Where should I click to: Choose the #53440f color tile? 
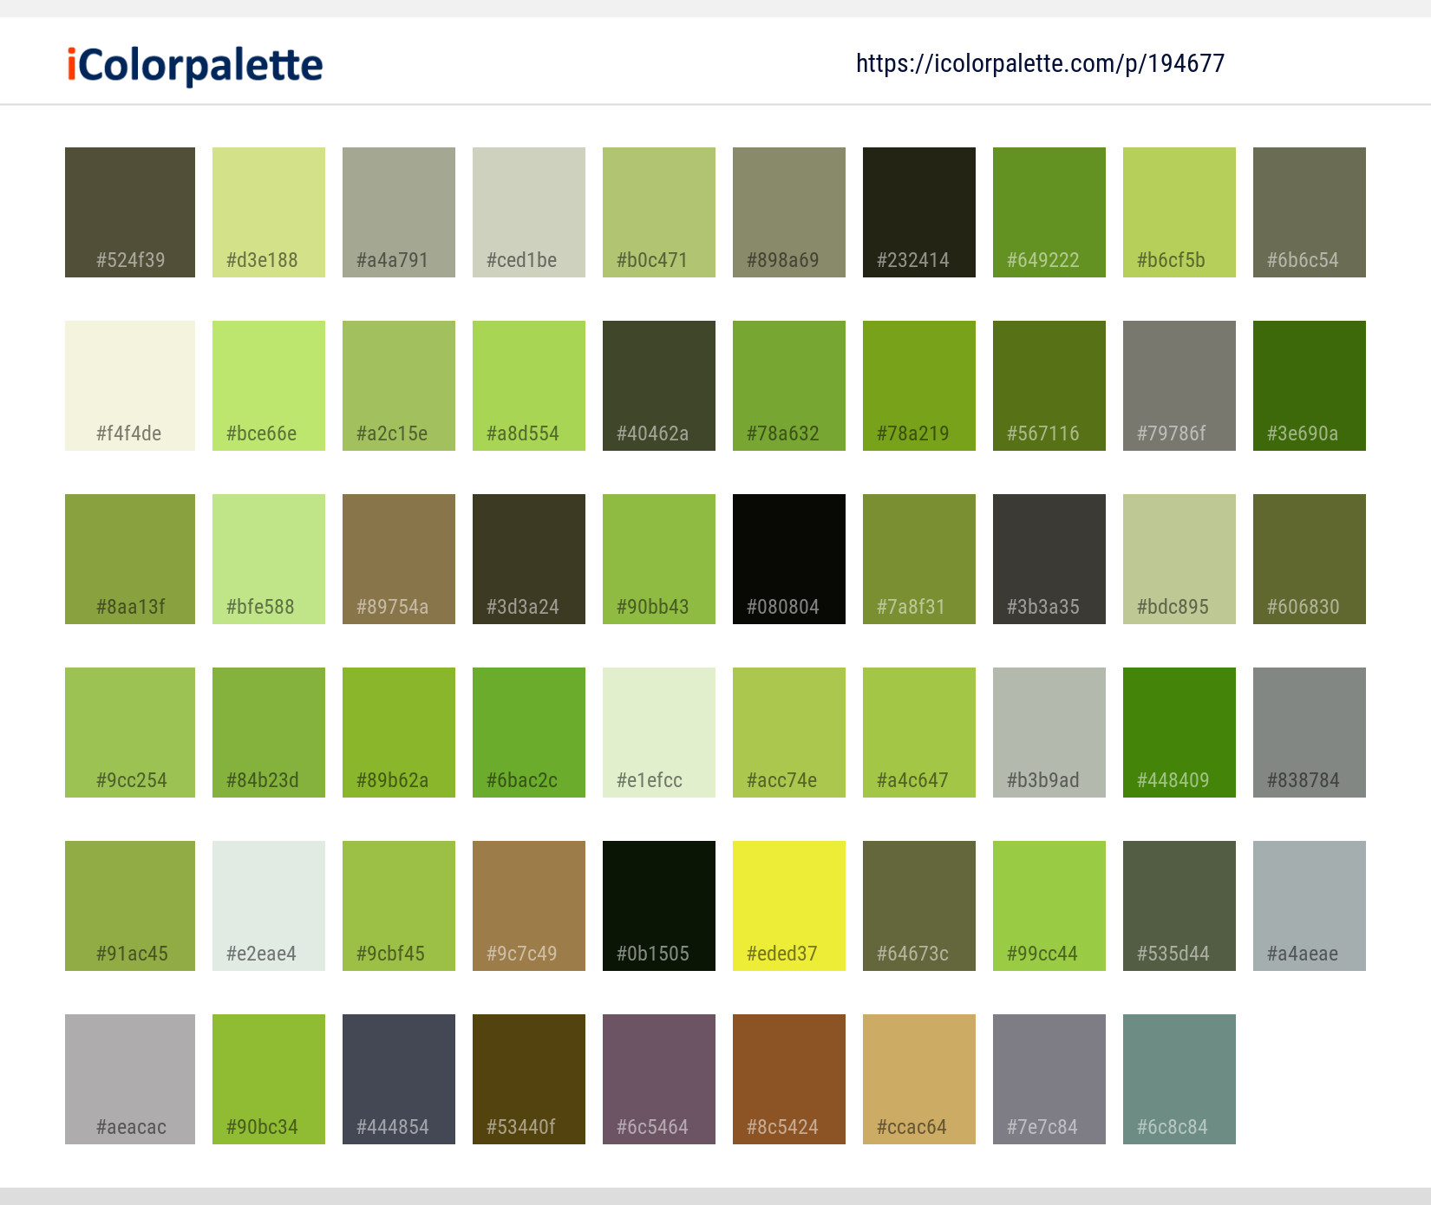[x=529, y=1079]
